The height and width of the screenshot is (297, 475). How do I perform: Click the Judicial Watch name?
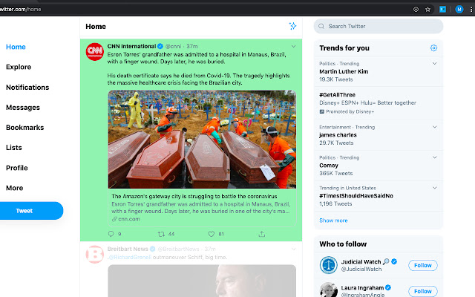361,262
